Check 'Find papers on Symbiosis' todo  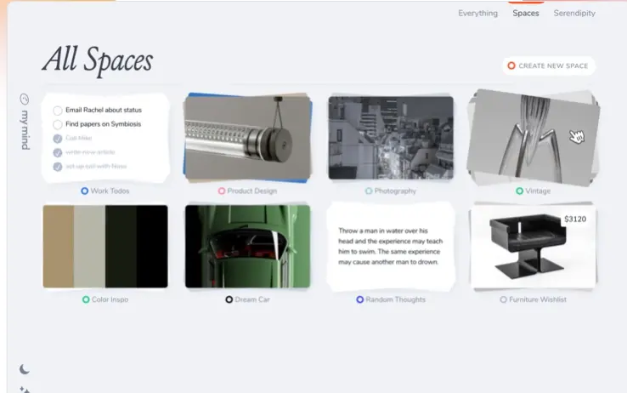58,124
